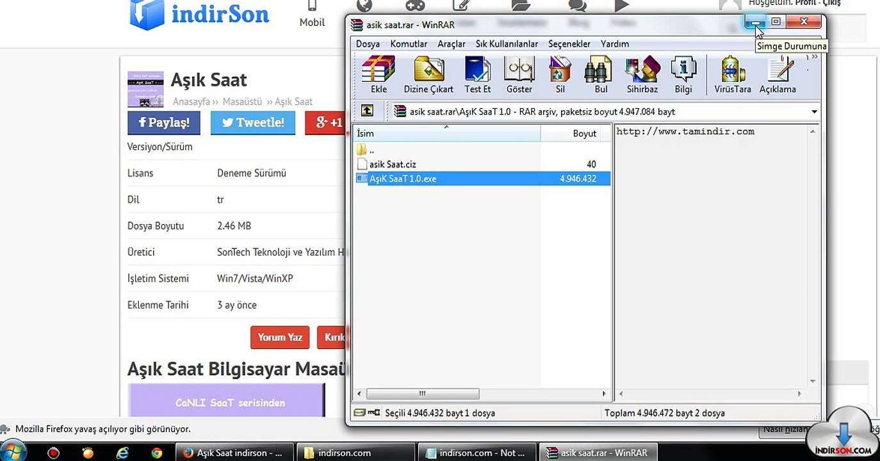Click the Windows Start button
This screenshot has width=880, height=461.
point(12,452)
